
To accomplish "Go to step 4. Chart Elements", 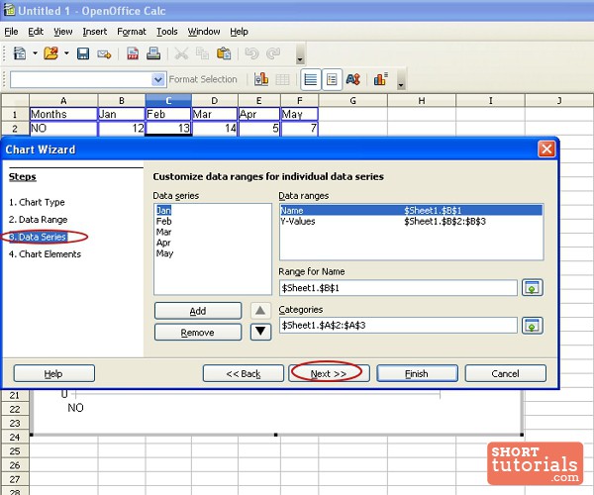I will [45, 254].
